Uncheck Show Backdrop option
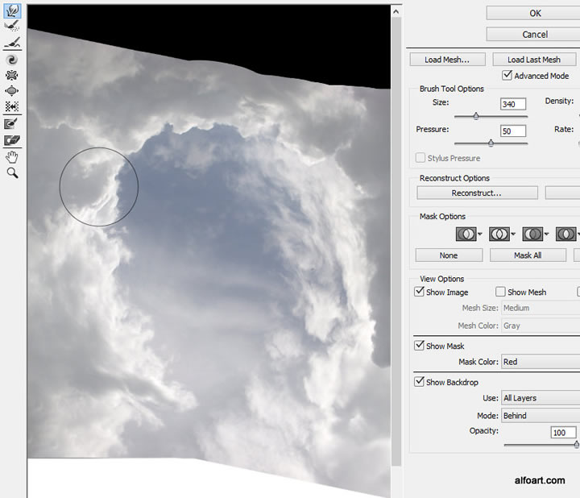 [420, 382]
